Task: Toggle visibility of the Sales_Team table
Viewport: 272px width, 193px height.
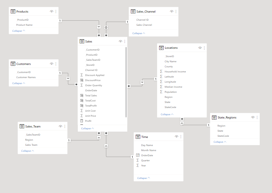Action: pos(60,127)
